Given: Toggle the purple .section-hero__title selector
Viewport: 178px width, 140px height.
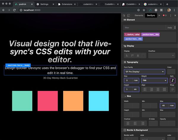Looking at the screenshot, I should 150,35.
